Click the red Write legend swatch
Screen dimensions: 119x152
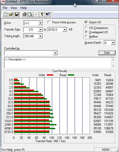click(50, 75)
